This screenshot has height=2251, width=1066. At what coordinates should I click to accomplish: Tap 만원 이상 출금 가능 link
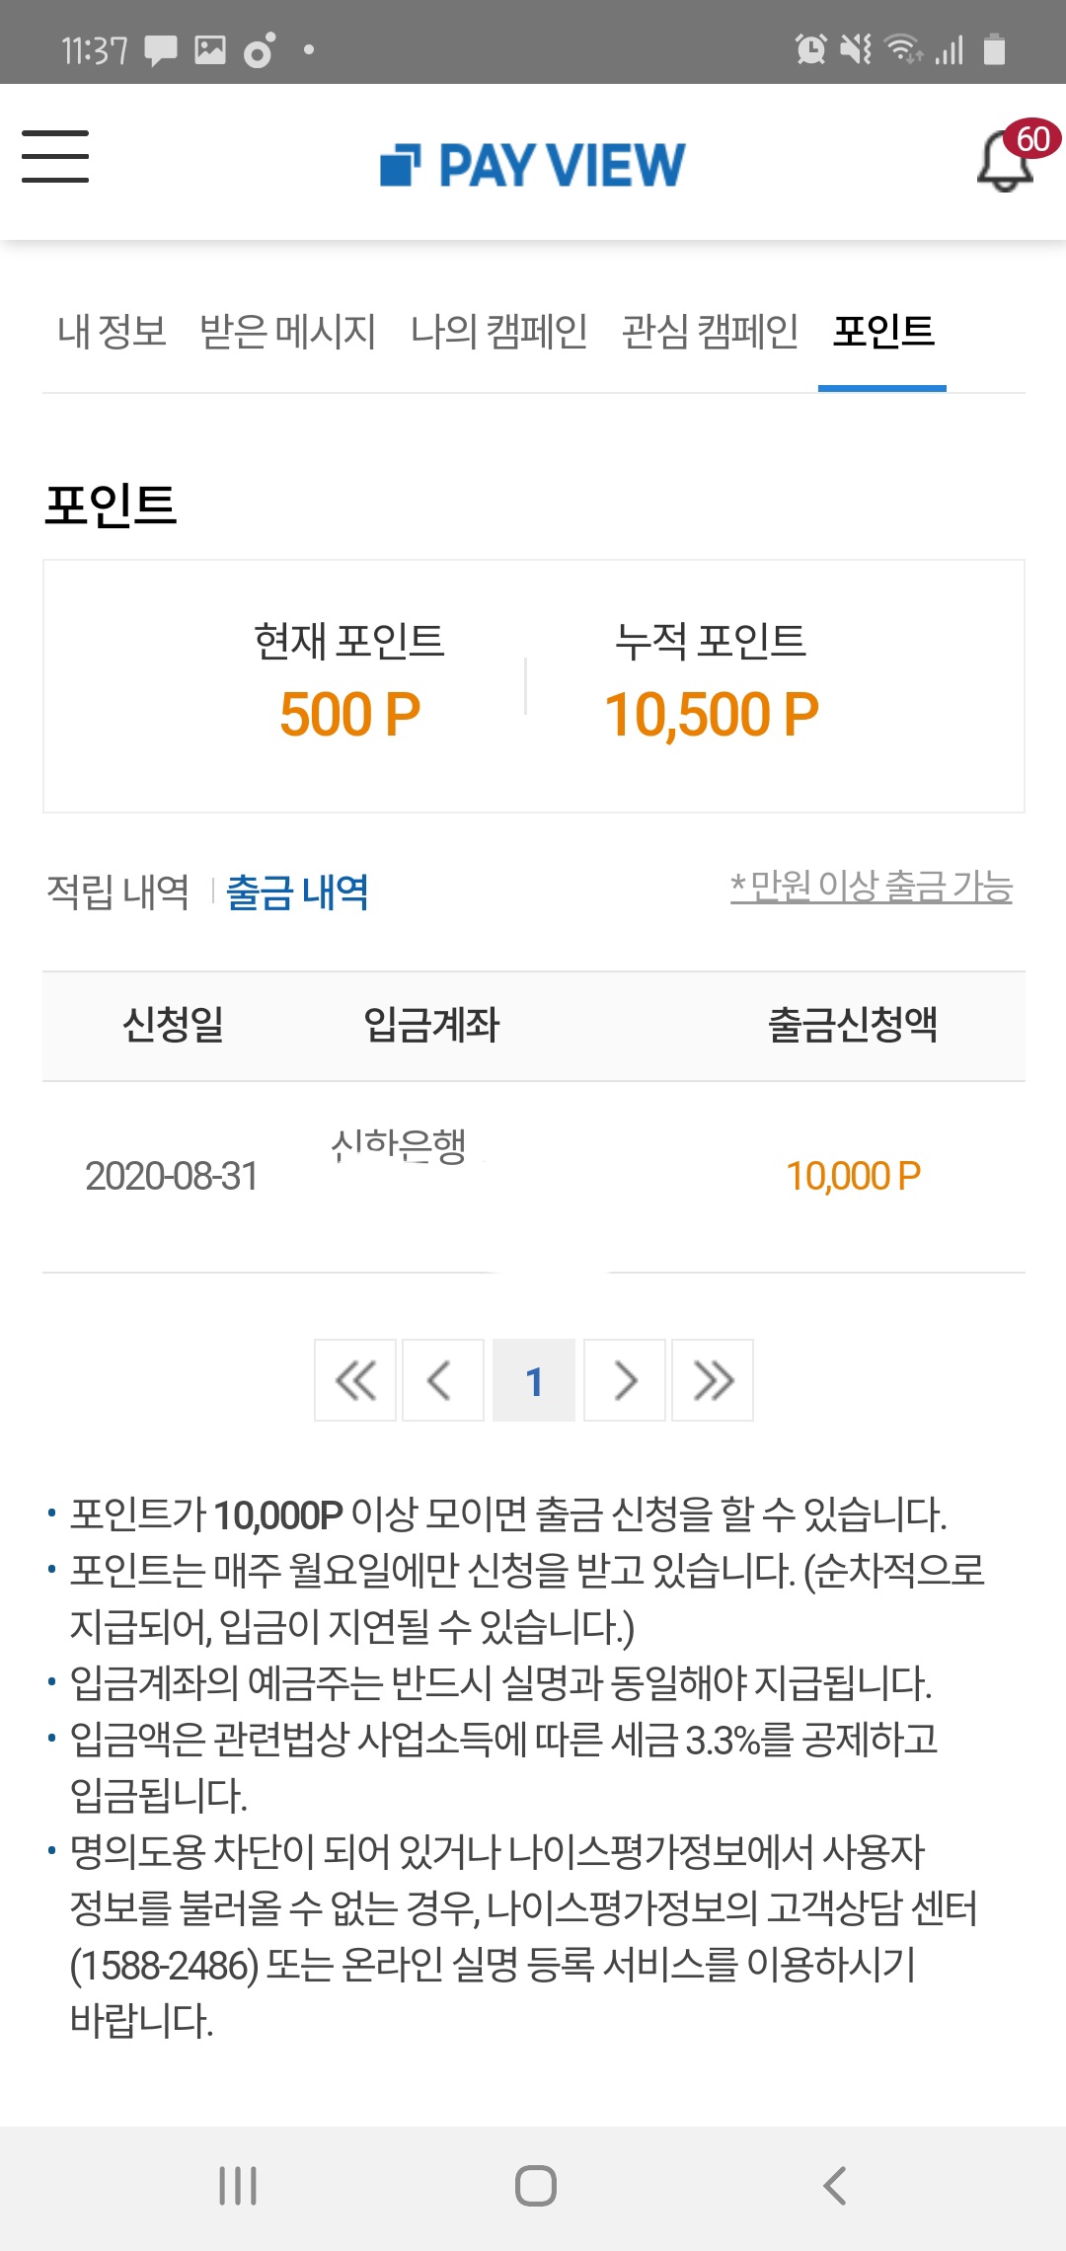[871, 887]
